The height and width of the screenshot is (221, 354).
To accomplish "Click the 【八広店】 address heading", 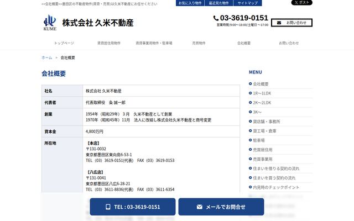I will coord(95,172).
